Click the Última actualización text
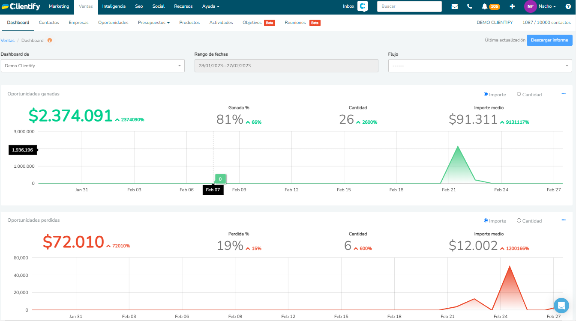 (505, 40)
